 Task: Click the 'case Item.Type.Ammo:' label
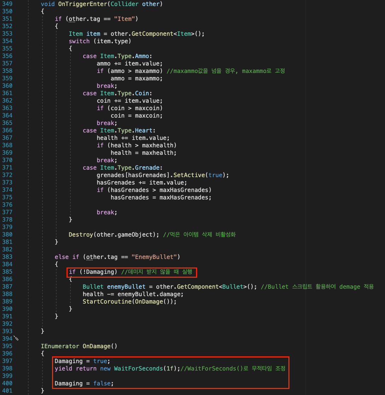point(117,56)
